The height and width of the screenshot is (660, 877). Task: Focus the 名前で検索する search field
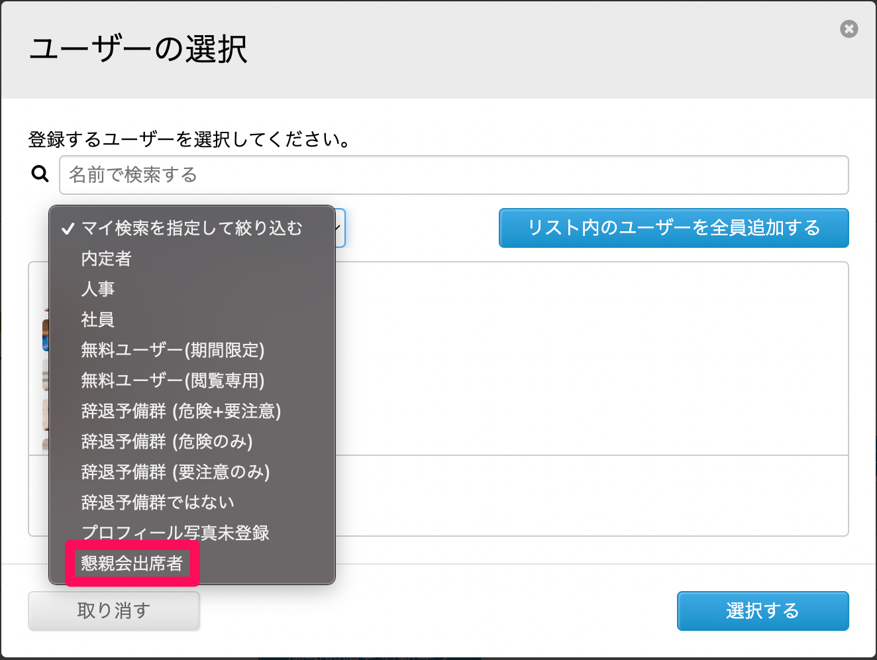point(454,175)
